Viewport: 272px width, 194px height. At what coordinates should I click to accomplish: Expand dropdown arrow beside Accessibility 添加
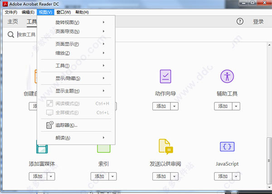(236, 106)
